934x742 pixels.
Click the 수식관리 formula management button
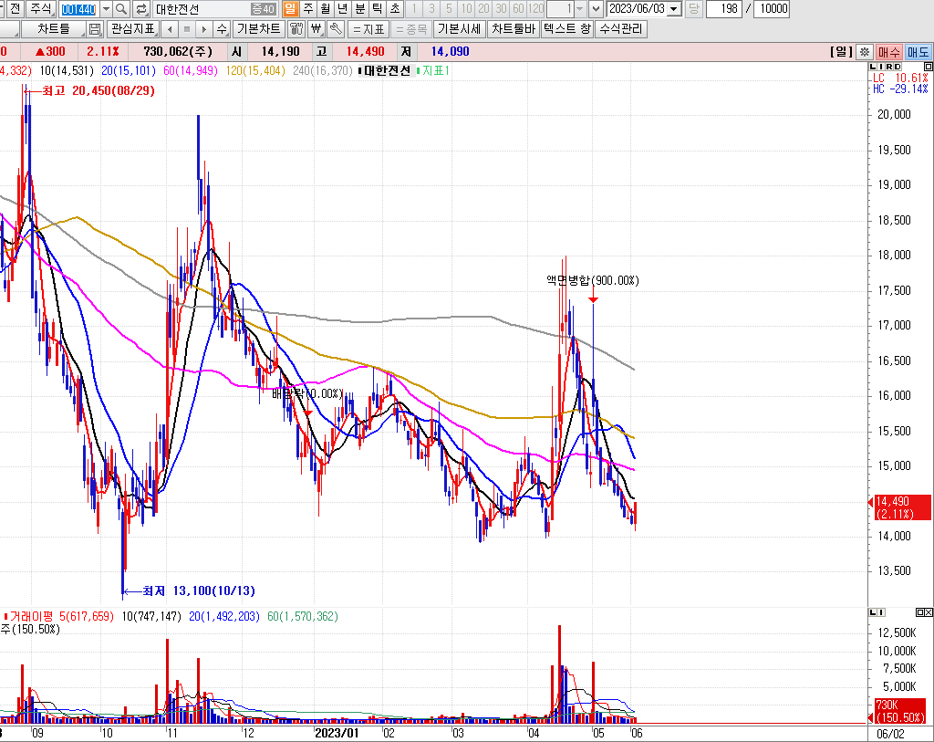tap(620, 28)
